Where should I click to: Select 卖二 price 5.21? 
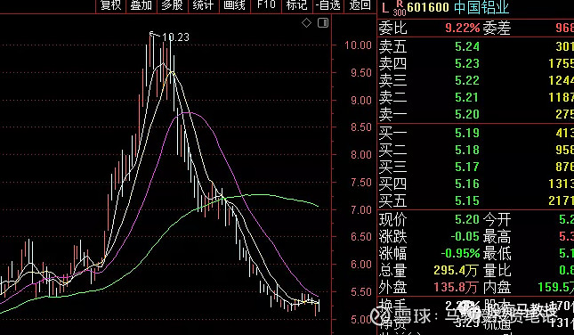(467, 97)
